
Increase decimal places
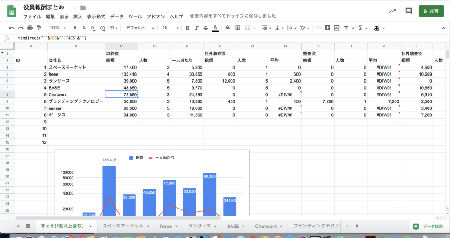click(102, 28)
